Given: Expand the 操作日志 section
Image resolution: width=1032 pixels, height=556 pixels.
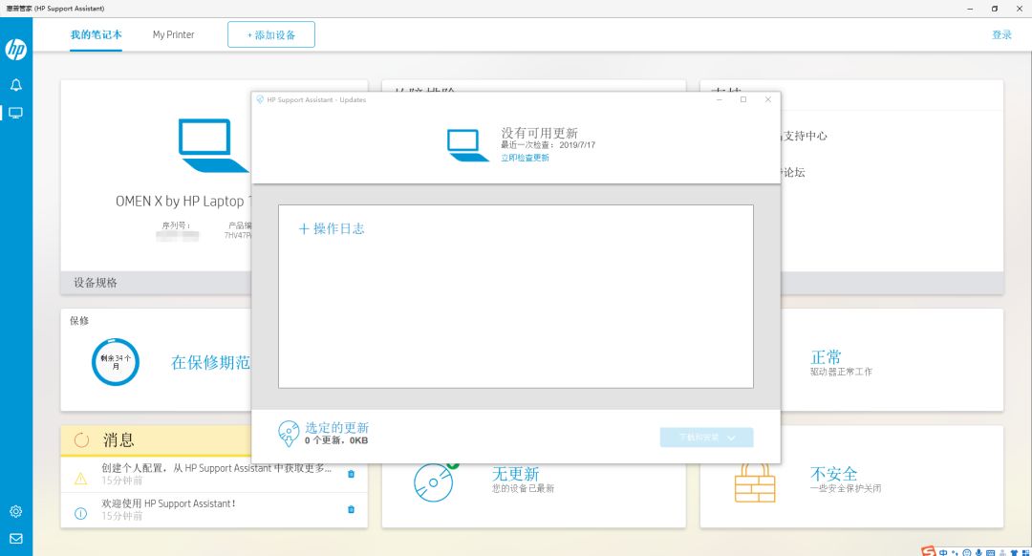Looking at the screenshot, I should pos(331,228).
